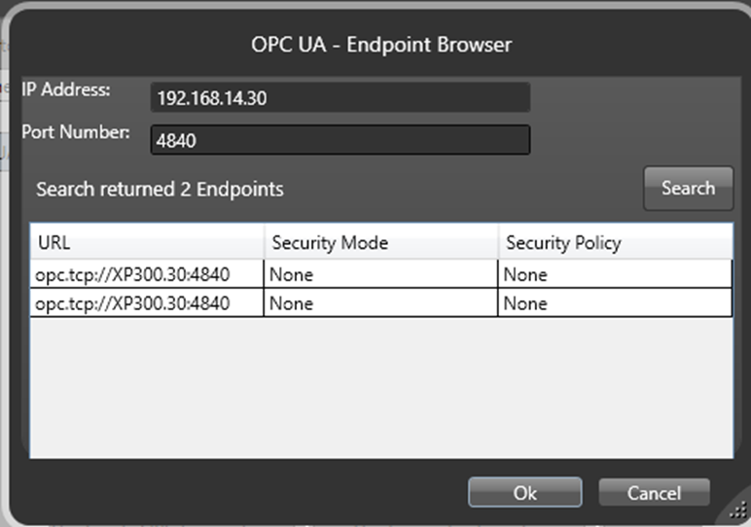Image resolution: width=751 pixels, height=527 pixels.
Task: Click the Security Mode column header
Action: click(x=380, y=242)
